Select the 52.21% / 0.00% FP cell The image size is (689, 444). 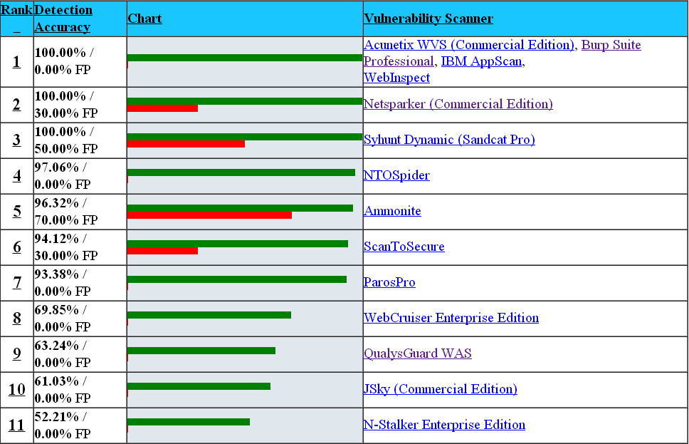(80, 425)
